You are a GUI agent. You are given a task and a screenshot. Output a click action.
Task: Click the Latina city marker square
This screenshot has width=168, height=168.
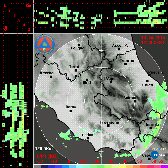[x=88, y=138]
